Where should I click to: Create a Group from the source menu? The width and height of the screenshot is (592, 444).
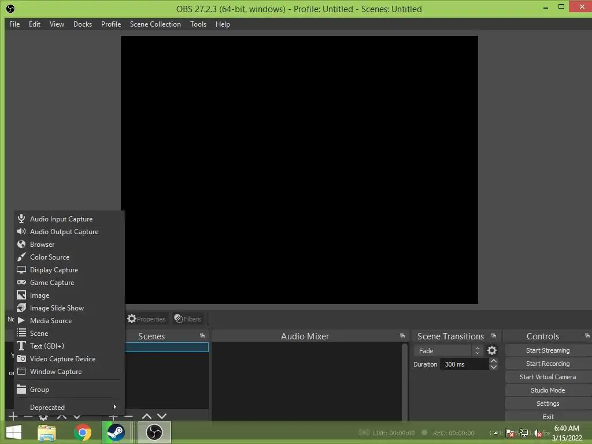pos(69,389)
